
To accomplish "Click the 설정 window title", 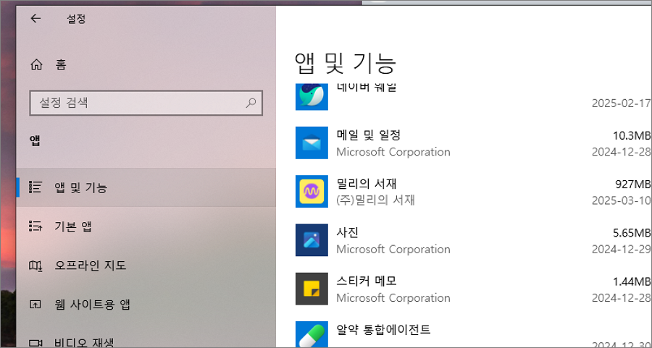I will (x=76, y=19).
